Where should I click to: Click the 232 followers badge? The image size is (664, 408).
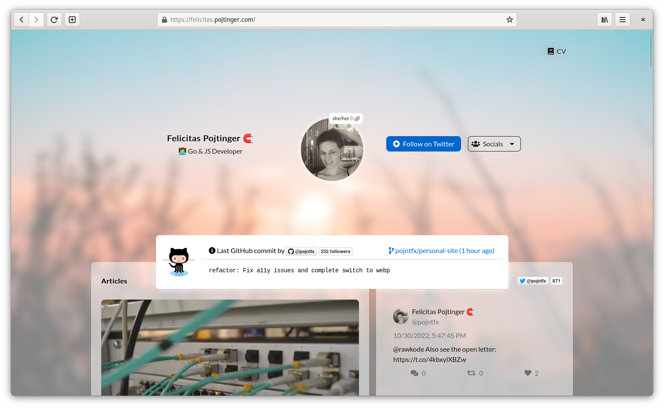click(x=335, y=251)
